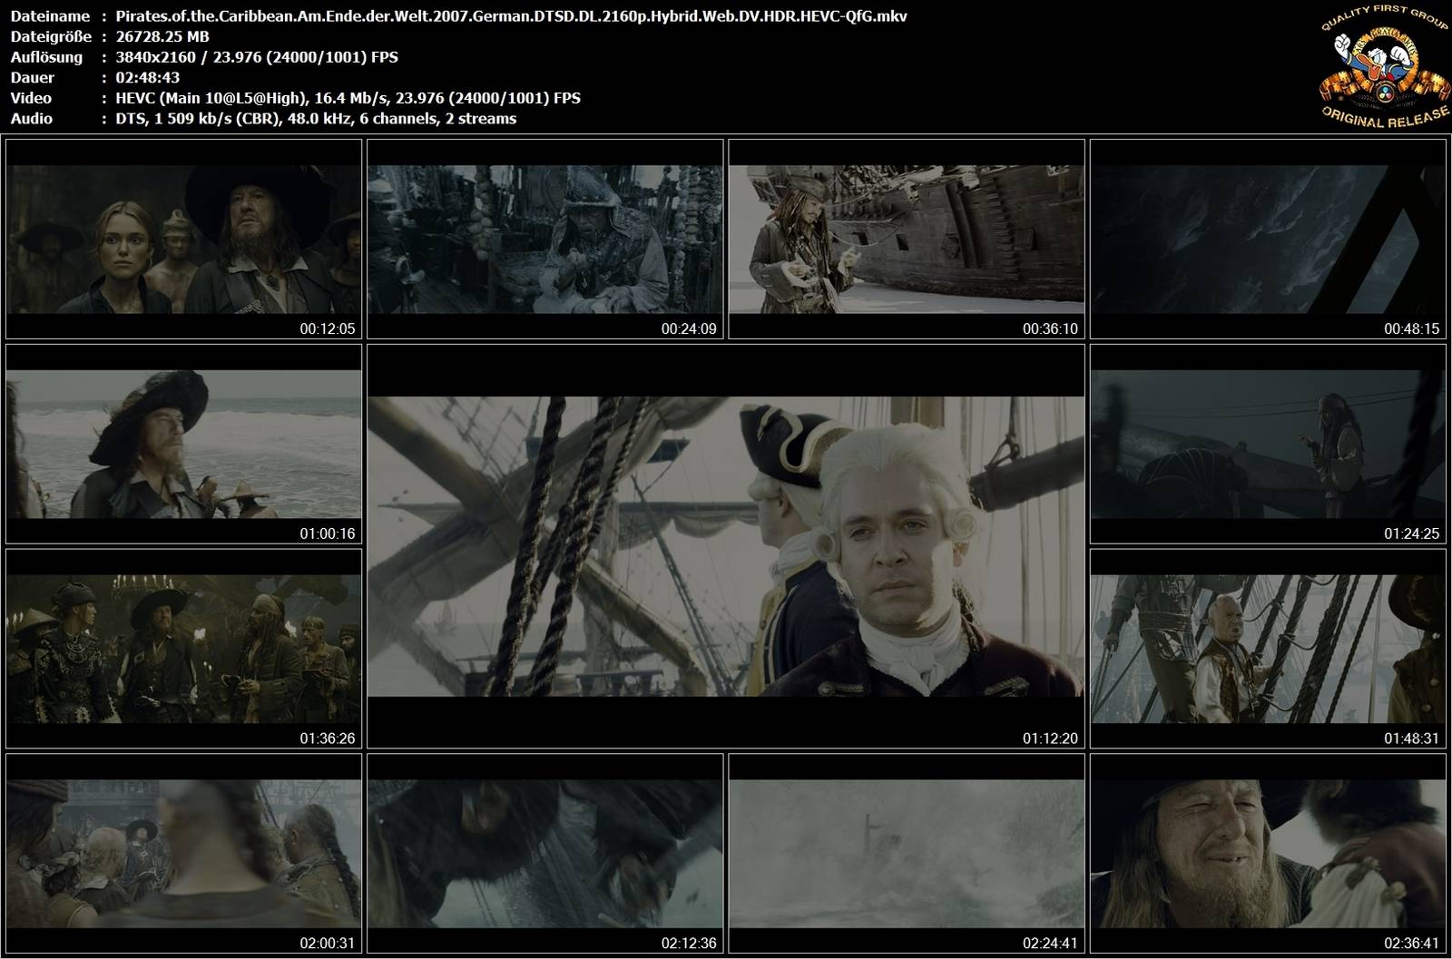Screen dimensions: 1452x959
Task: Select the thumbnail at 01:00:16
Action: point(183,444)
